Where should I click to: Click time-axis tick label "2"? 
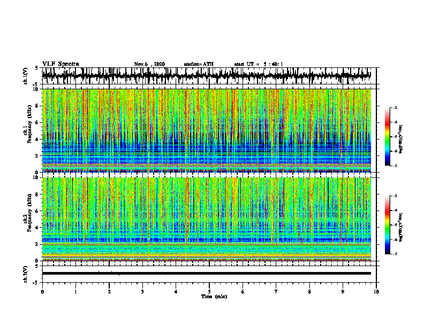click(109, 292)
